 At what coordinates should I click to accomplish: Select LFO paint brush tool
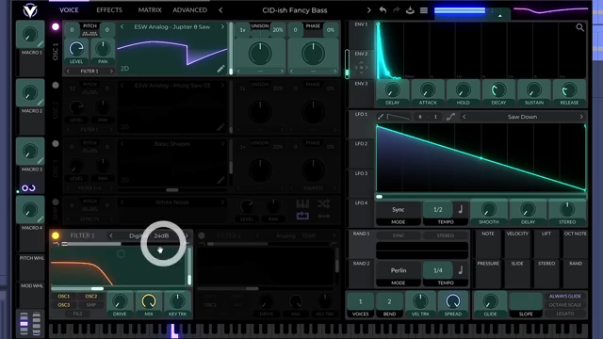(x=381, y=117)
